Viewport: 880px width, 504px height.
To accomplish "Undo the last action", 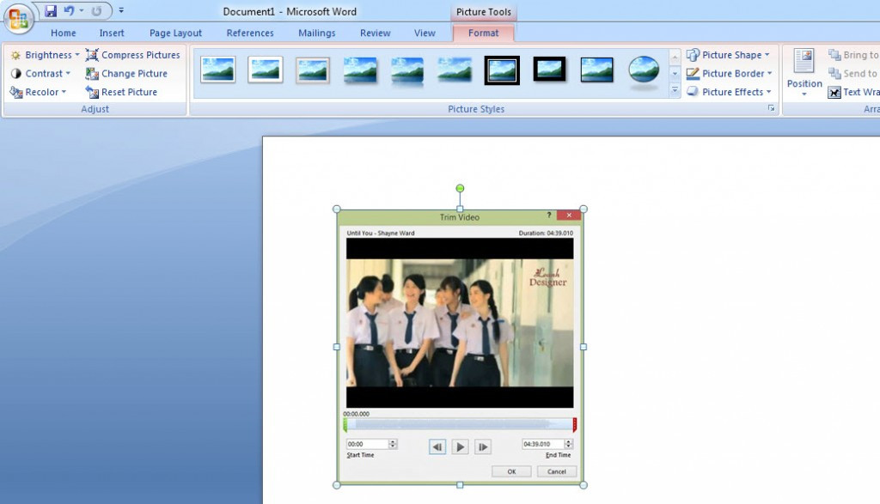I will click(69, 10).
